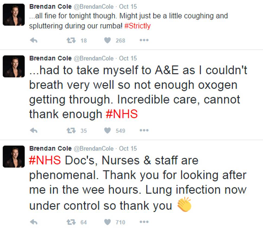Open the #NHS hashtag after 'thank enough'

[122, 114]
